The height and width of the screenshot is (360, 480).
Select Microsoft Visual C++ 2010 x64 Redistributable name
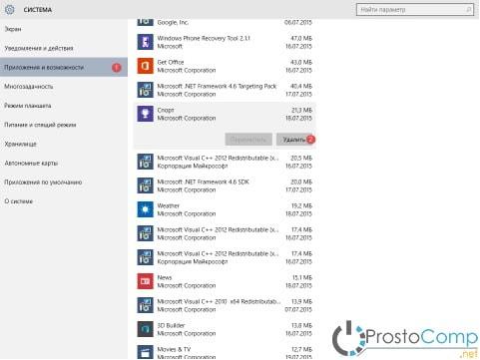click(219, 301)
